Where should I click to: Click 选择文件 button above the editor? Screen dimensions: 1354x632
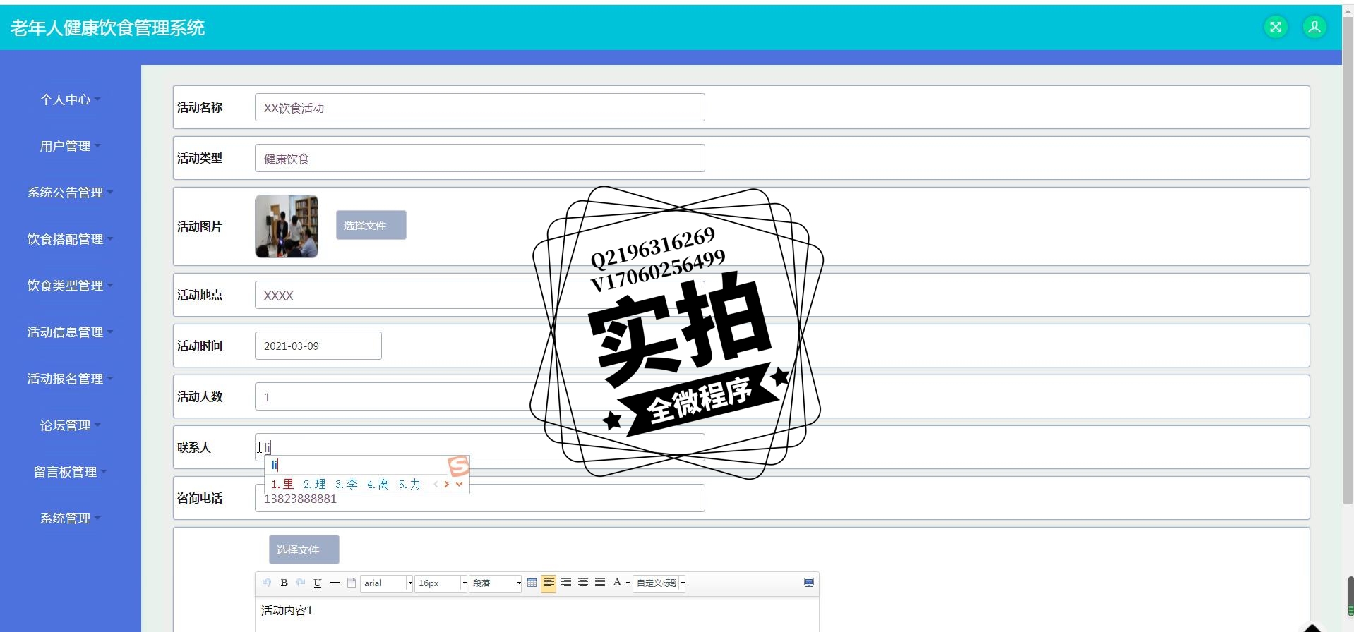click(x=304, y=549)
